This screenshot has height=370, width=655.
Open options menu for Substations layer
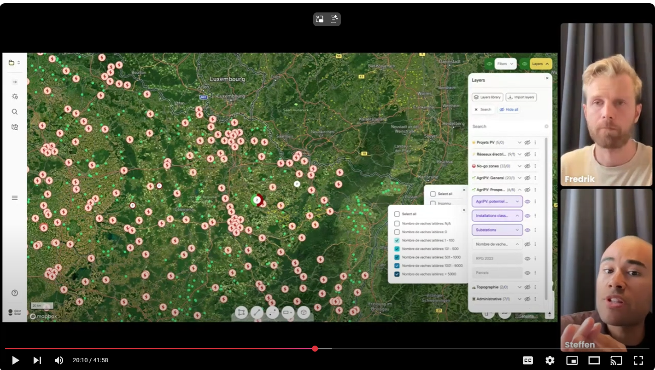[x=535, y=230]
